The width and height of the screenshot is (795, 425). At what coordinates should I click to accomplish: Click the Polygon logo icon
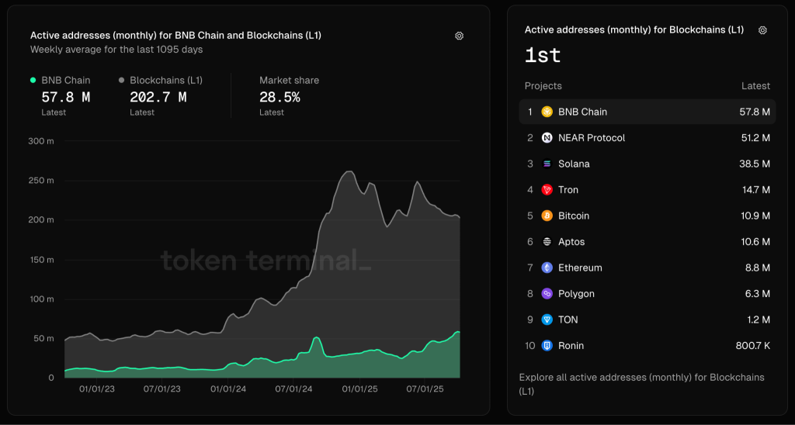[547, 294]
